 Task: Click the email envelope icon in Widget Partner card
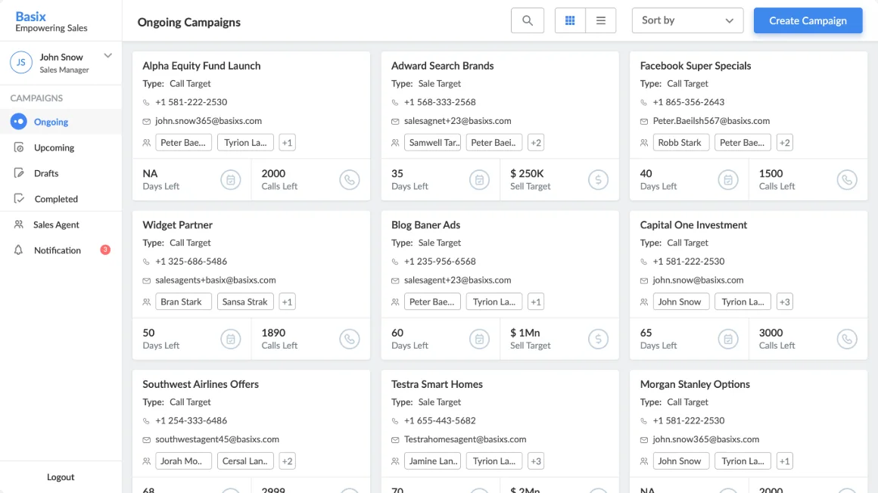pos(146,281)
